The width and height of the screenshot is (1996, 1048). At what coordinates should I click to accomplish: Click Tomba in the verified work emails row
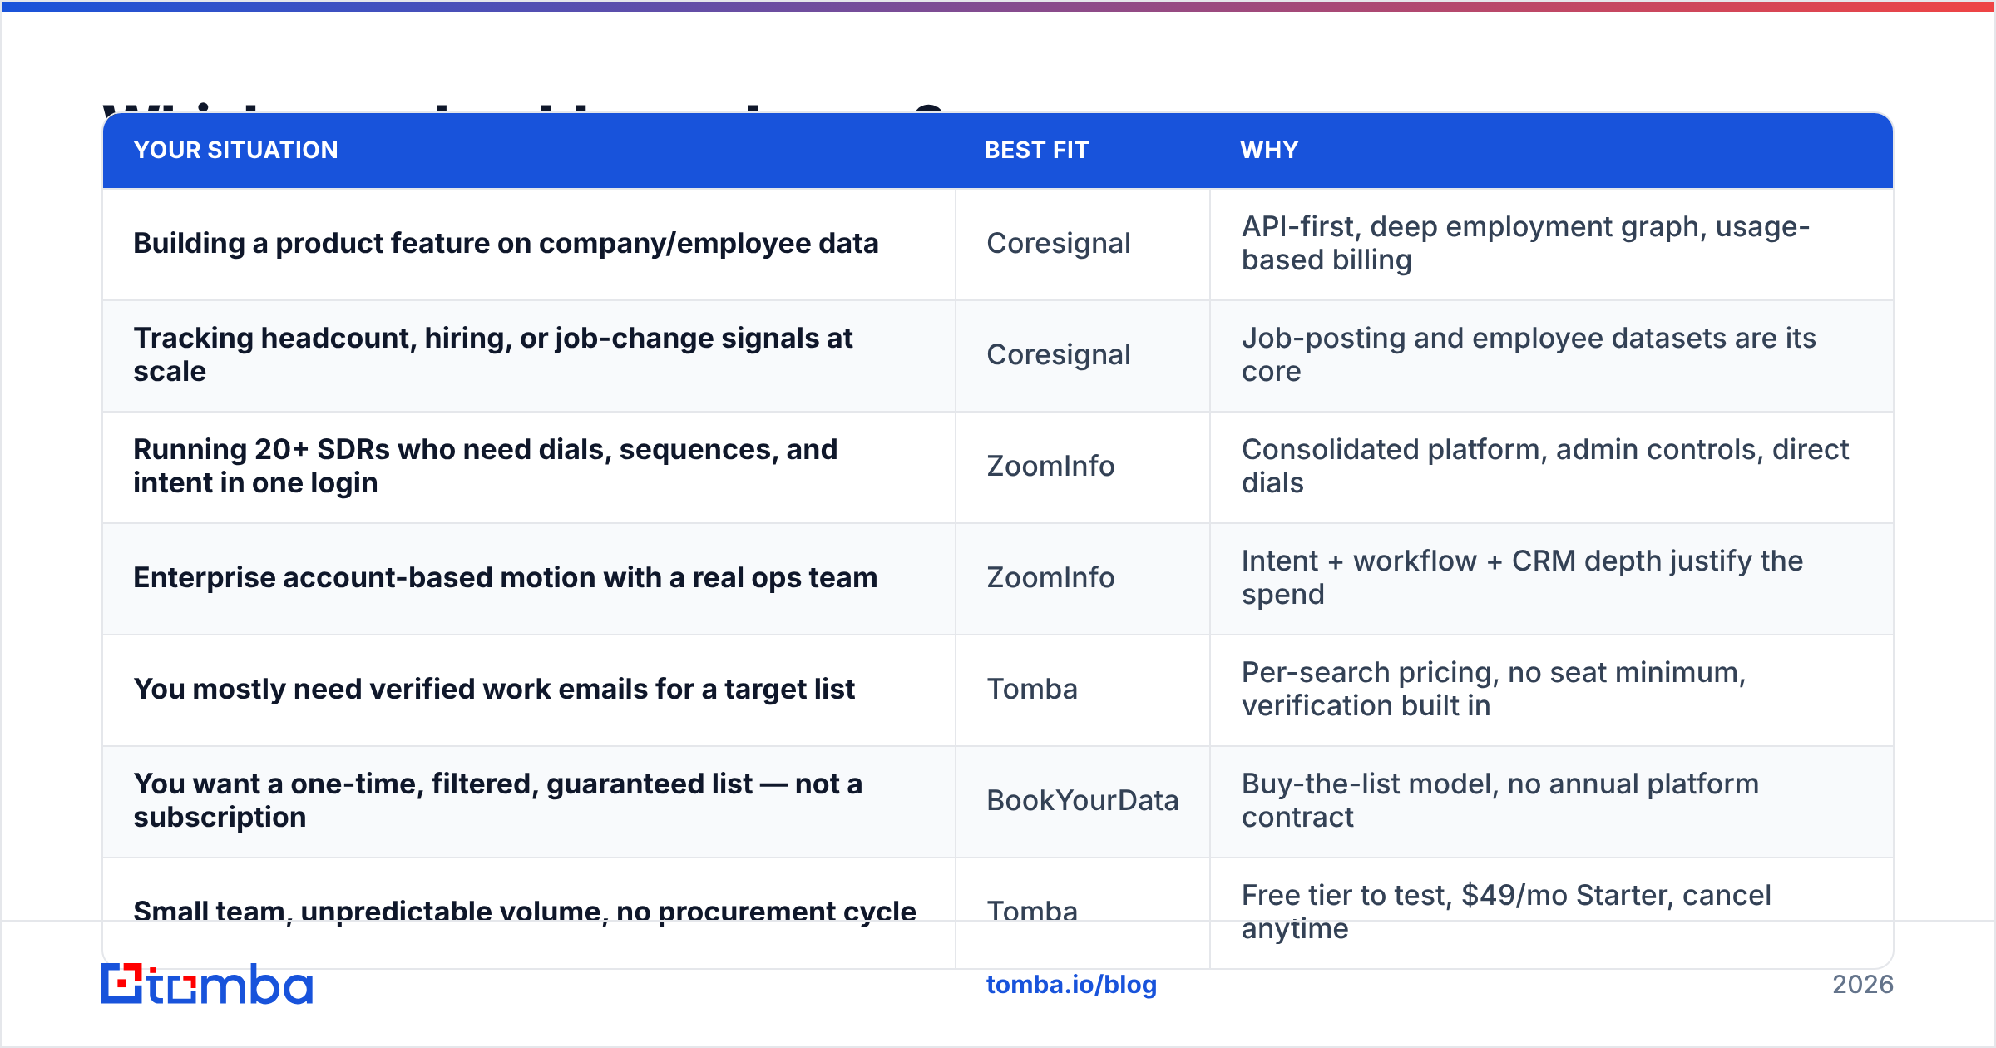pyautogui.click(x=1032, y=689)
